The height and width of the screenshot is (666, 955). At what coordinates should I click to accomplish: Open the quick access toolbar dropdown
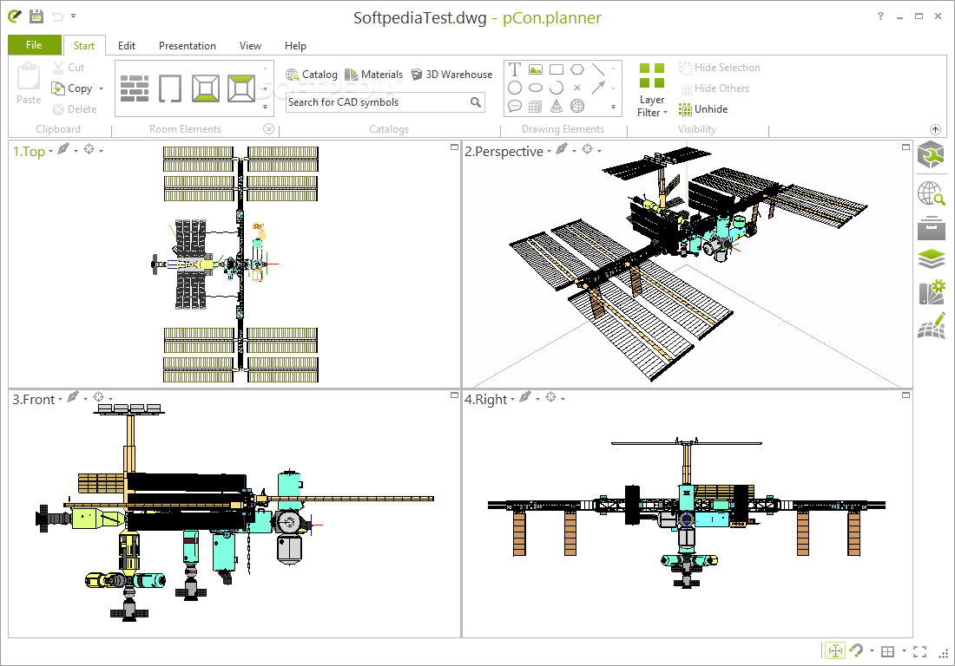(73, 16)
